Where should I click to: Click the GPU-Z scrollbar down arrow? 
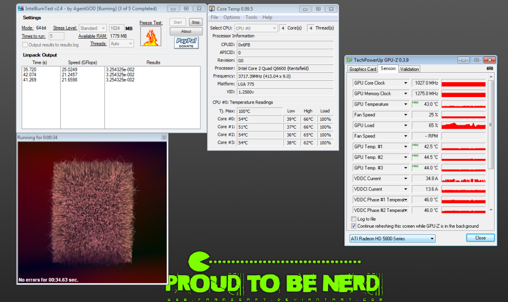click(491, 210)
